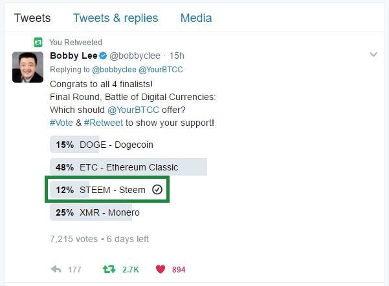Click the reply arrow icon
This screenshot has height=286, width=389.
pyautogui.click(x=56, y=269)
